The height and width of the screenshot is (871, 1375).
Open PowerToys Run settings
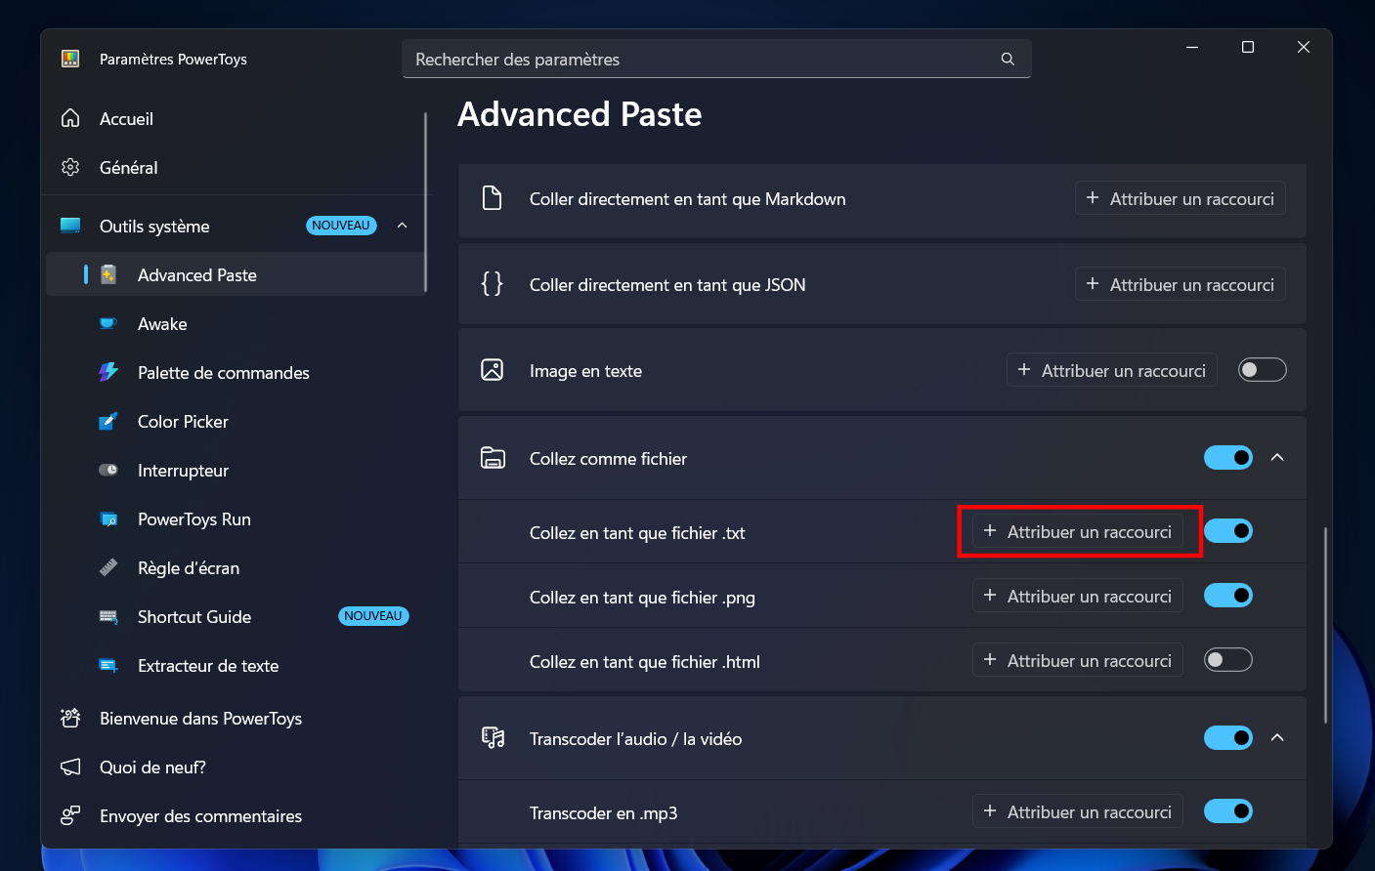236,518
